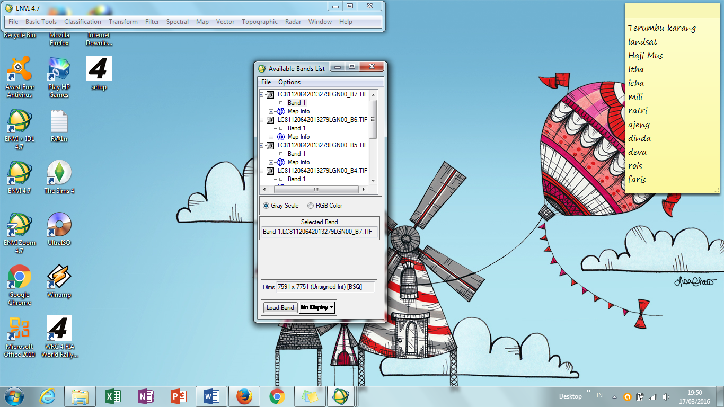Select The Sims 4 desktop shortcut
The width and height of the screenshot is (724, 407).
point(59,177)
